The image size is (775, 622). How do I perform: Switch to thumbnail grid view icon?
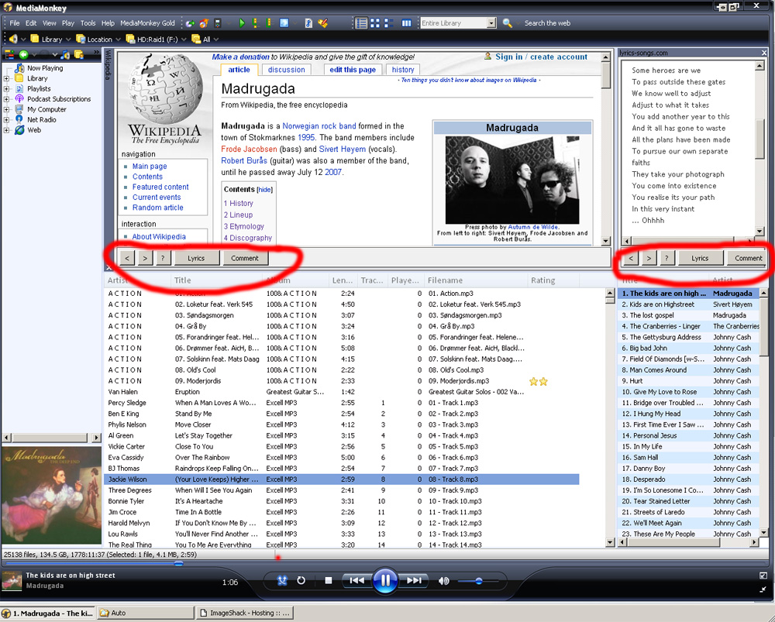375,22
